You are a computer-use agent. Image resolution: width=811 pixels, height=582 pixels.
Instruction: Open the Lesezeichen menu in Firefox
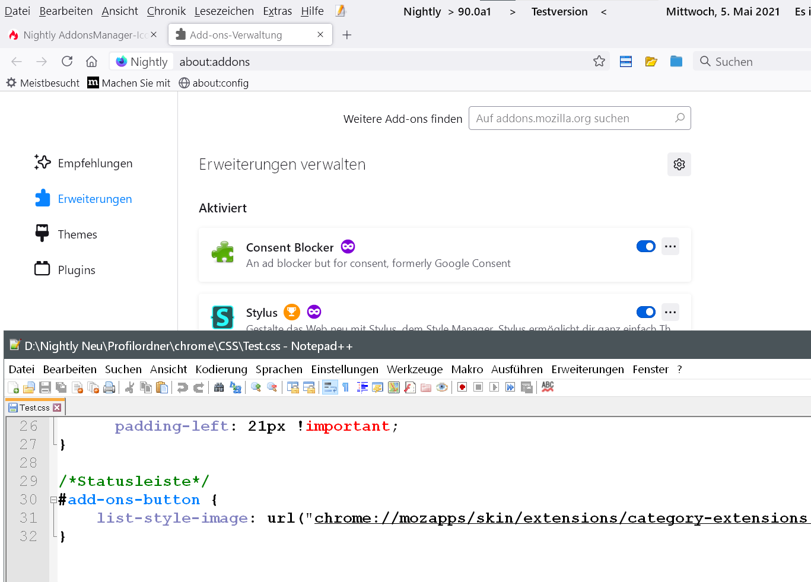tap(224, 11)
